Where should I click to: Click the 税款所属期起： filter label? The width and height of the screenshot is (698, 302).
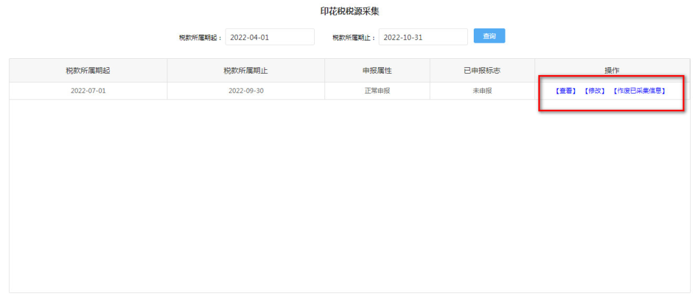click(200, 38)
